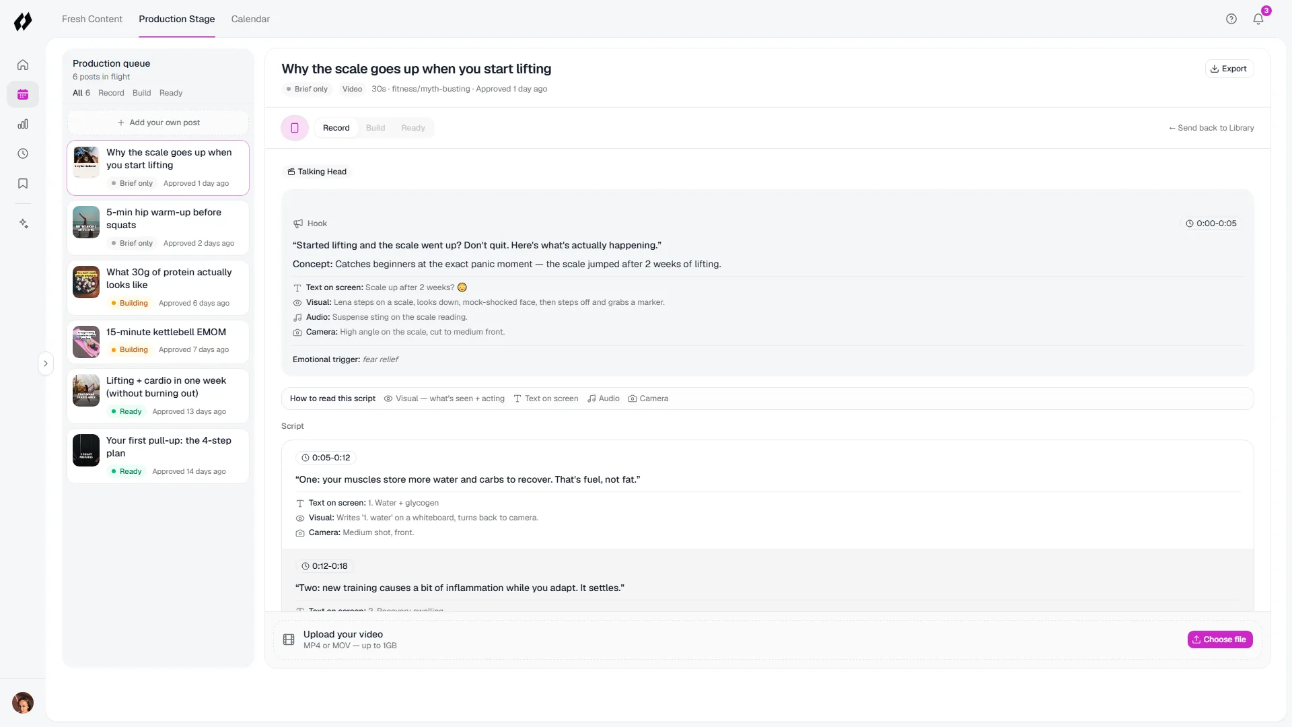This screenshot has width=1292, height=727.
Task: Go to Fresh Content tab
Action: (92, 19)
